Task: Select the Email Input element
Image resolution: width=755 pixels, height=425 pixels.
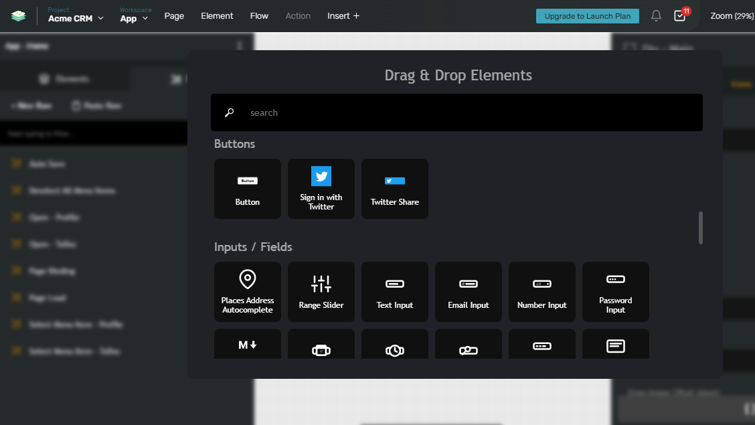Action: click(469, 292)
